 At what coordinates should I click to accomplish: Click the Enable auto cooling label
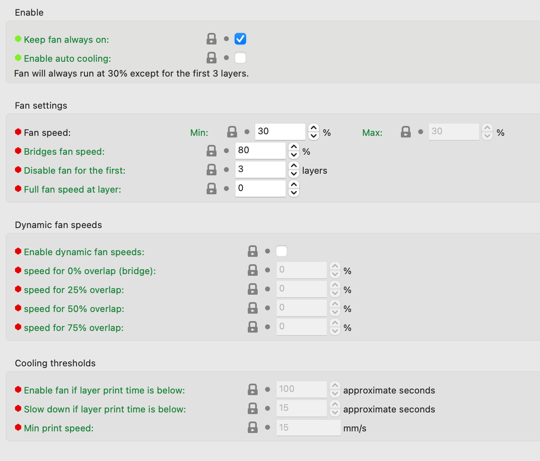point(67,58)
